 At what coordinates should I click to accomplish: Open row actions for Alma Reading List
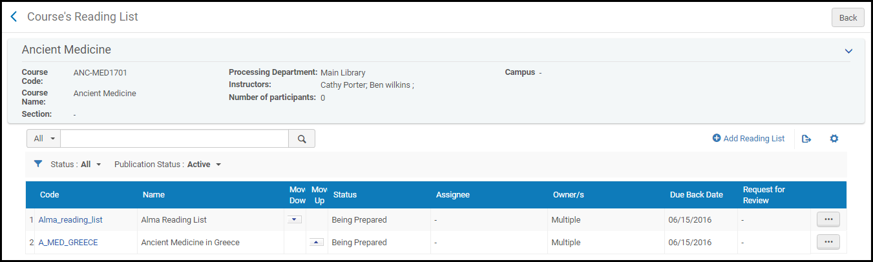828,219
